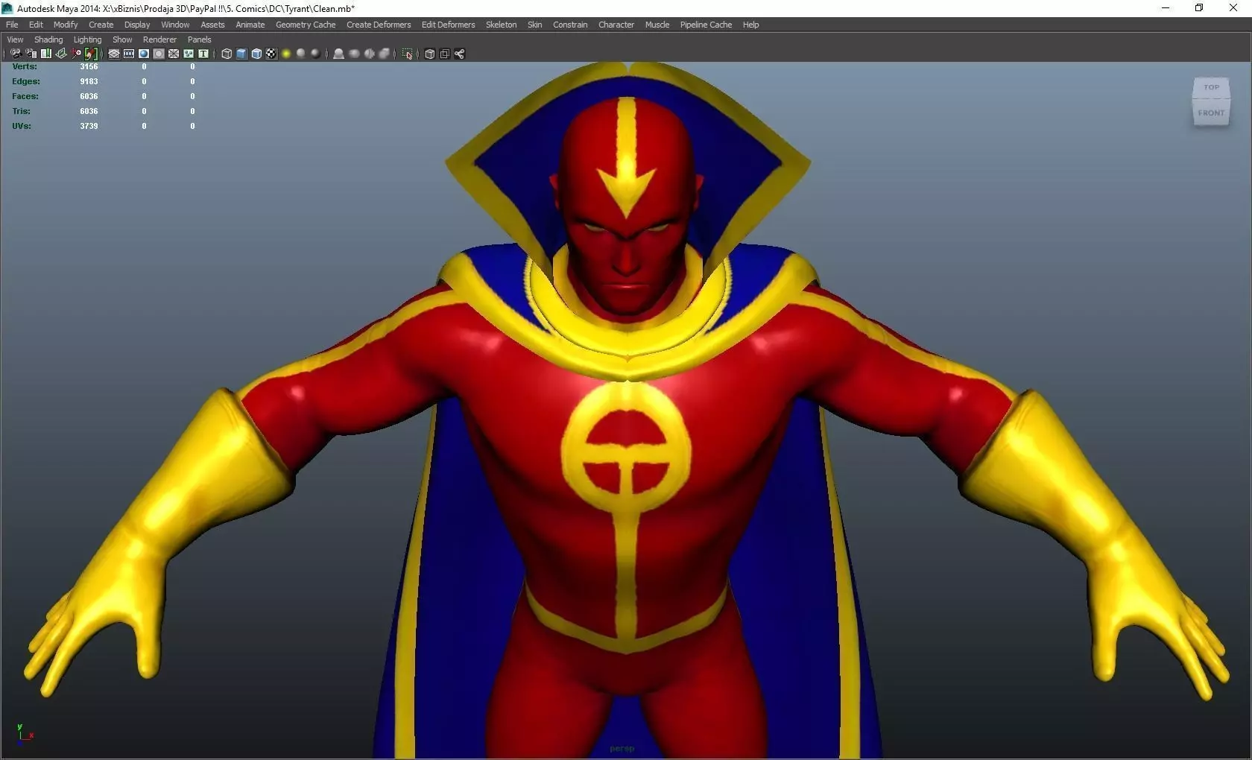Open the Help menu

pyautogui.click(x=750, y=25)
